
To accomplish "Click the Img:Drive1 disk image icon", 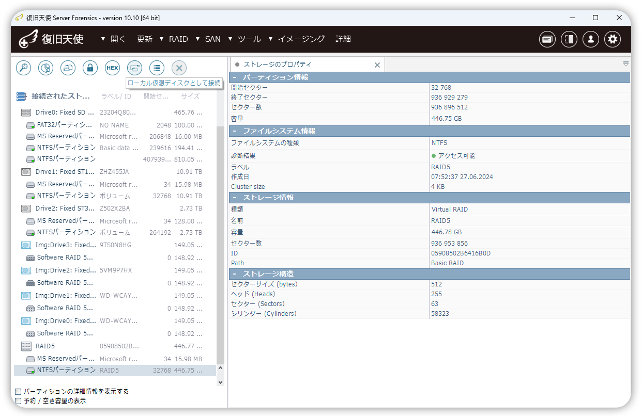I will tap(26, 296).
